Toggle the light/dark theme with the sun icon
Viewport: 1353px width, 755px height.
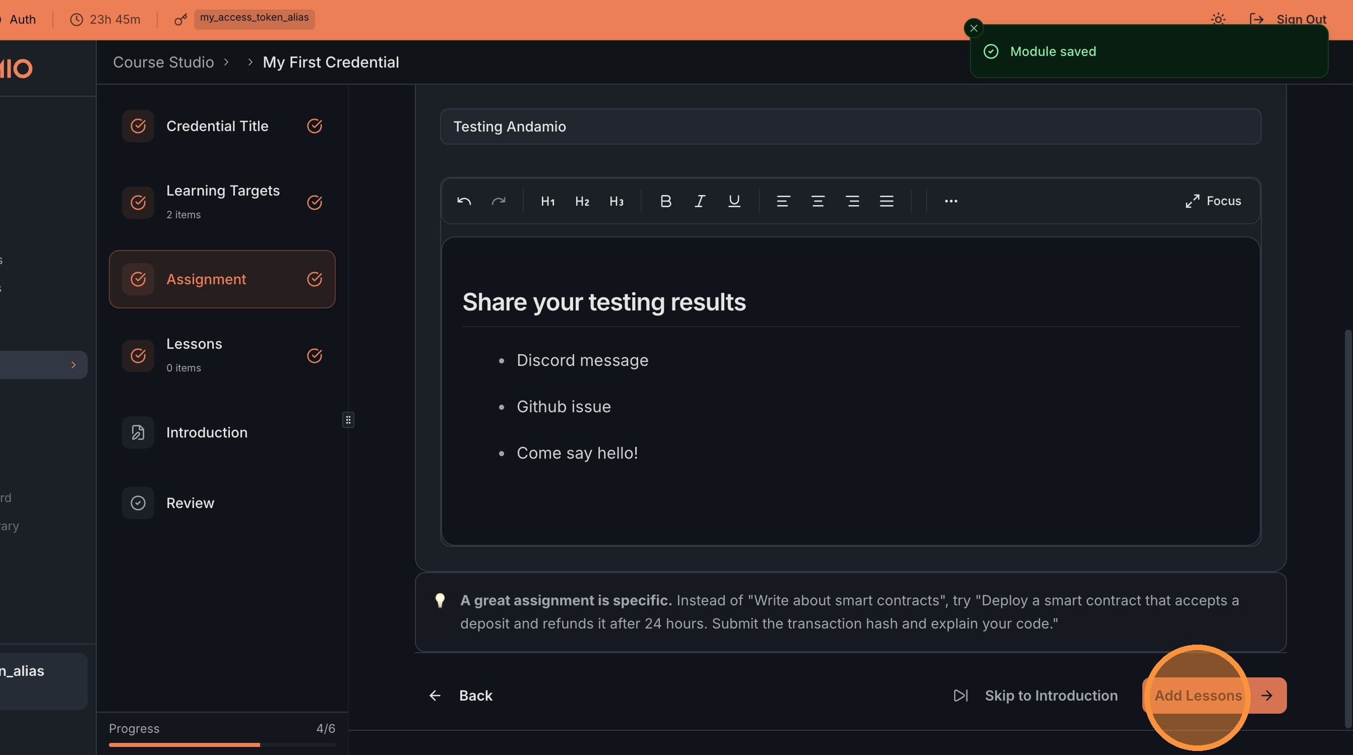pyautogui.click(x=1218, y=19)
